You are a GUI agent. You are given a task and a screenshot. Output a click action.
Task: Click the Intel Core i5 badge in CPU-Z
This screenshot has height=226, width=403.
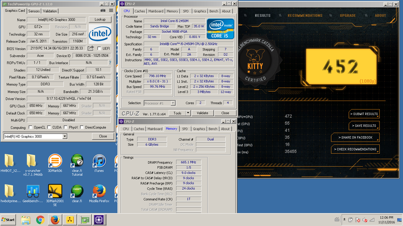coord(221,29)
